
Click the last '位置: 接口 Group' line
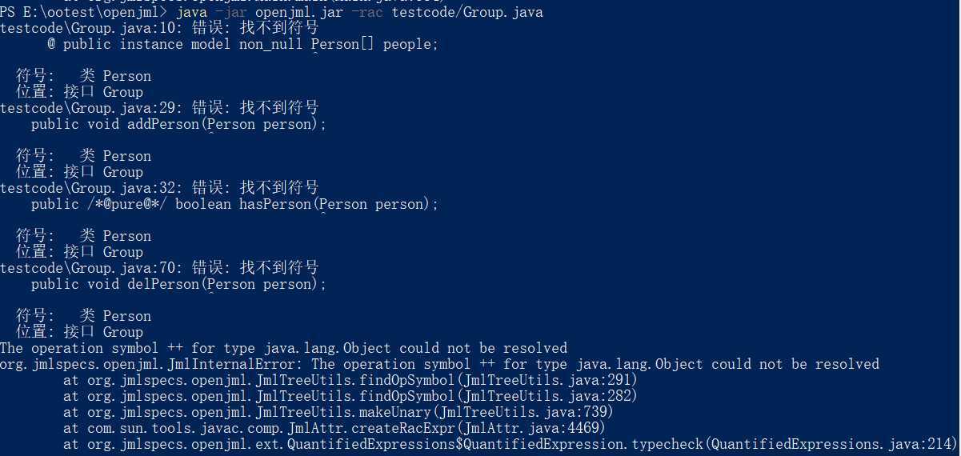pos(79,332)
